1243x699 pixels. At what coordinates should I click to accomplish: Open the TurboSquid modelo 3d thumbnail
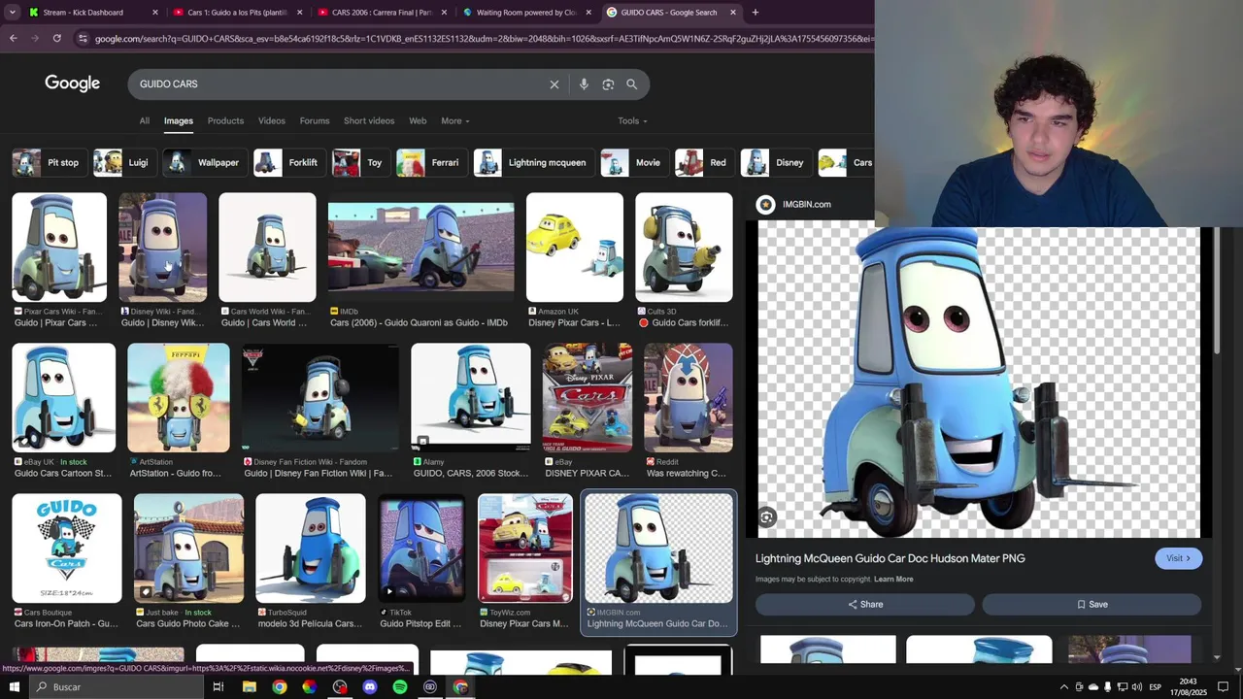coord(311,549)
